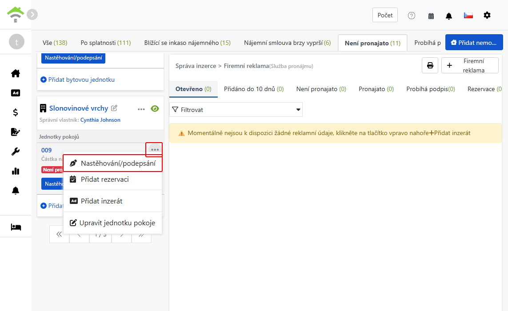Open the wrench maintenance sidebar icon

(x=16, y=152)
